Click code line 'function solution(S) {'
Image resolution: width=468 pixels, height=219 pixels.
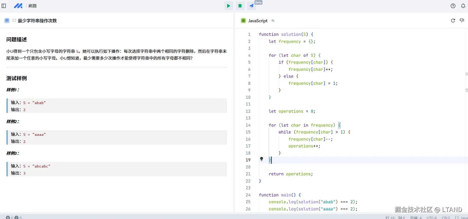[x=286, y=34]
